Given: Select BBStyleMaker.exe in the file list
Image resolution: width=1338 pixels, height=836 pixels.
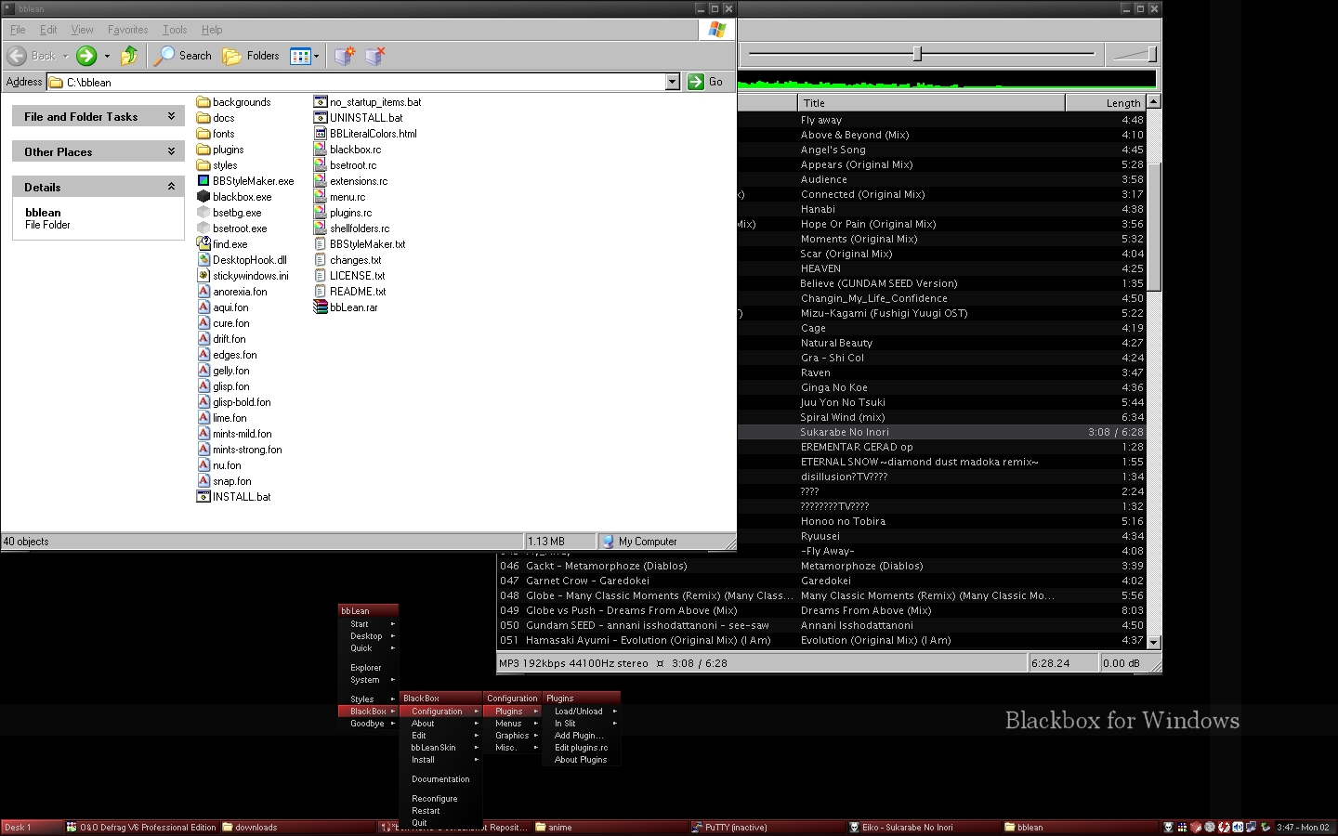Looking at the screenshot, I should coord(245,181).
